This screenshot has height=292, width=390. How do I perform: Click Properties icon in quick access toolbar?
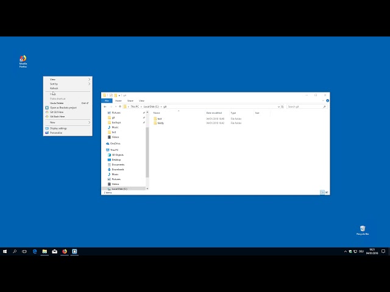[111, 96]
